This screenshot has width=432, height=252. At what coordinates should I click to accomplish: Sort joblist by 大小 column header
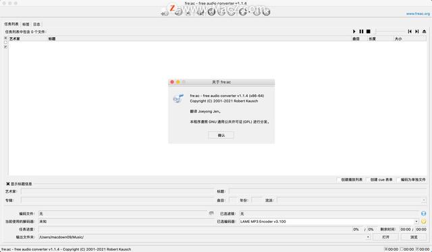point(410,38)
